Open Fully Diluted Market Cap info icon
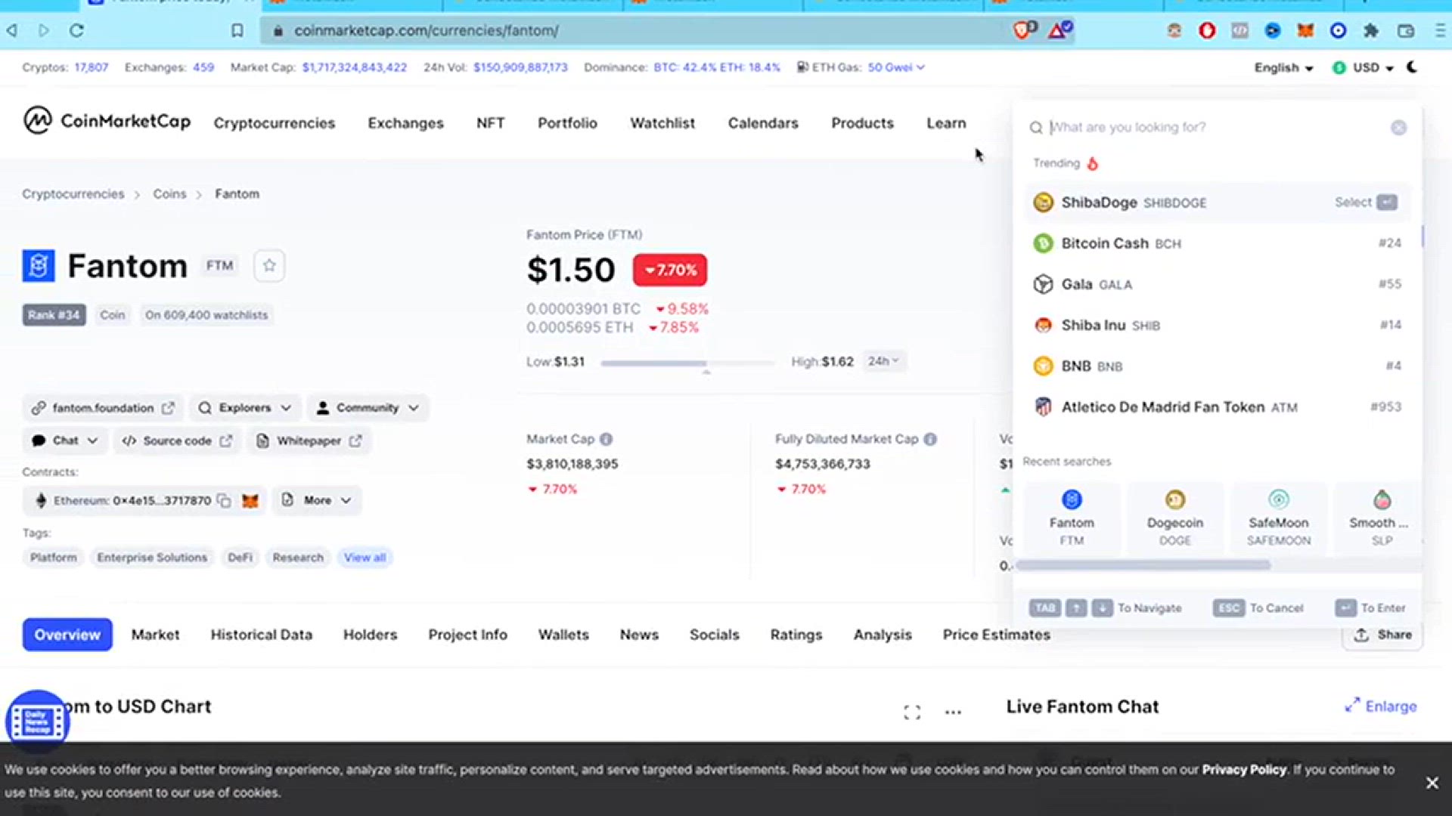1452x816 pixels. coord(930,439)
